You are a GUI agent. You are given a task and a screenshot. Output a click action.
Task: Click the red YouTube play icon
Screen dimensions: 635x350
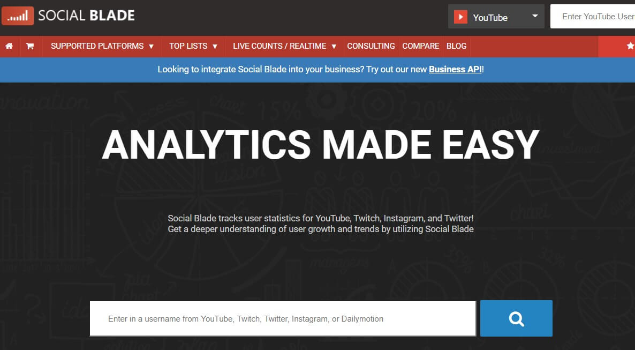tap(460, 17)
